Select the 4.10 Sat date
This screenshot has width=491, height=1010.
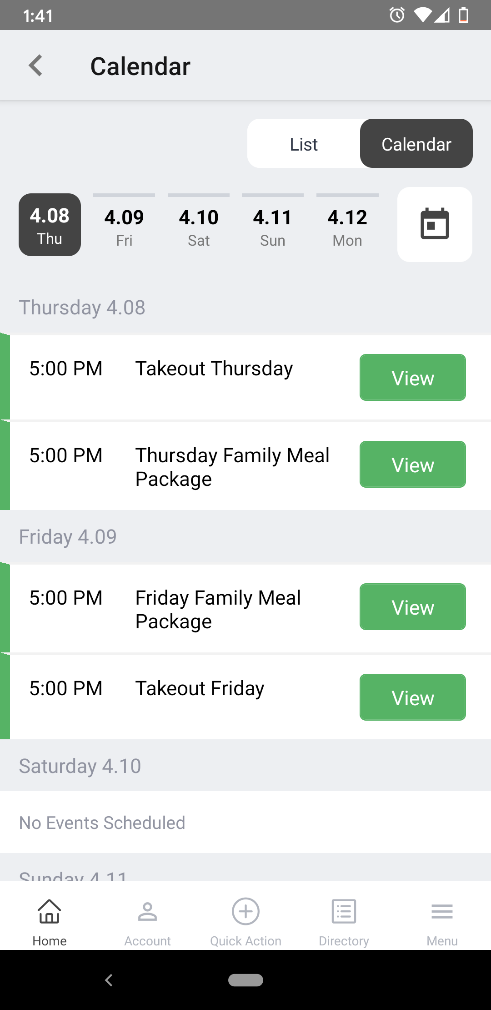(x=199, y=225)
